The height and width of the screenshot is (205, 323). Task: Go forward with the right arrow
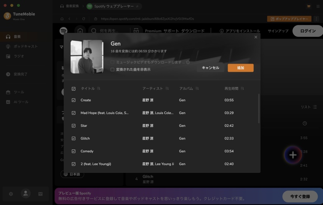pos(76,19)
